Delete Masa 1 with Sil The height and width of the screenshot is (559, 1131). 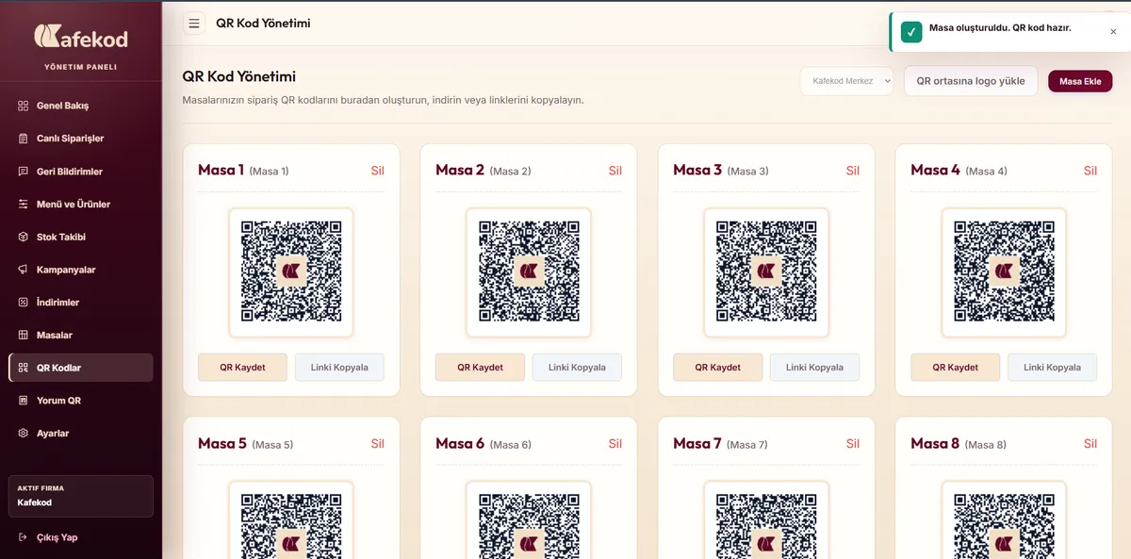tap(377, 171)
